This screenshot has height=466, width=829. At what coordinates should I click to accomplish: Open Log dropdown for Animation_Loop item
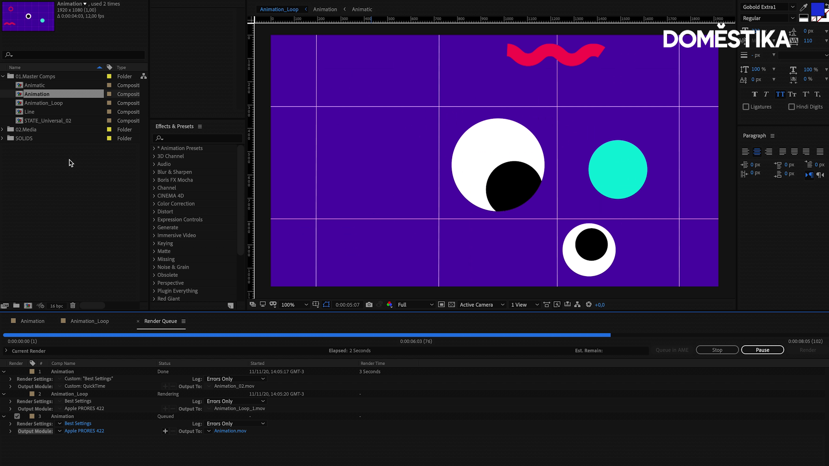tap(236, 401)
